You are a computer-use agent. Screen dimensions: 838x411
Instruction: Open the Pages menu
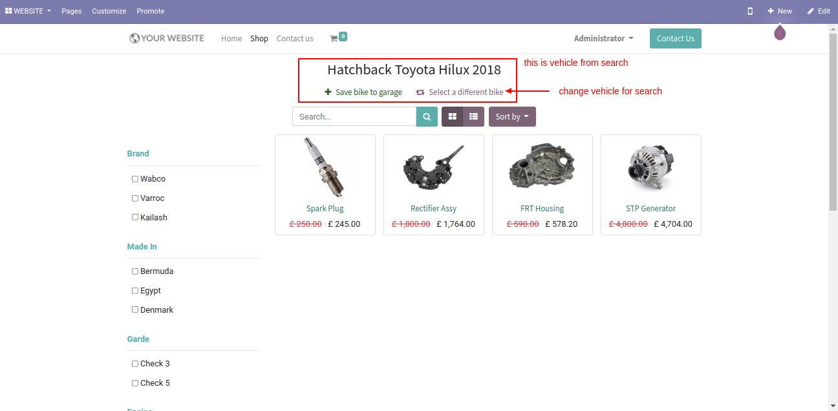(72, 11)
